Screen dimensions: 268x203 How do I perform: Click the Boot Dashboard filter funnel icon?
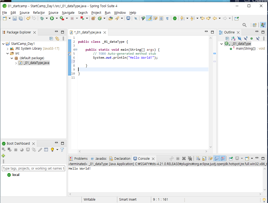(x=62, y=150)
